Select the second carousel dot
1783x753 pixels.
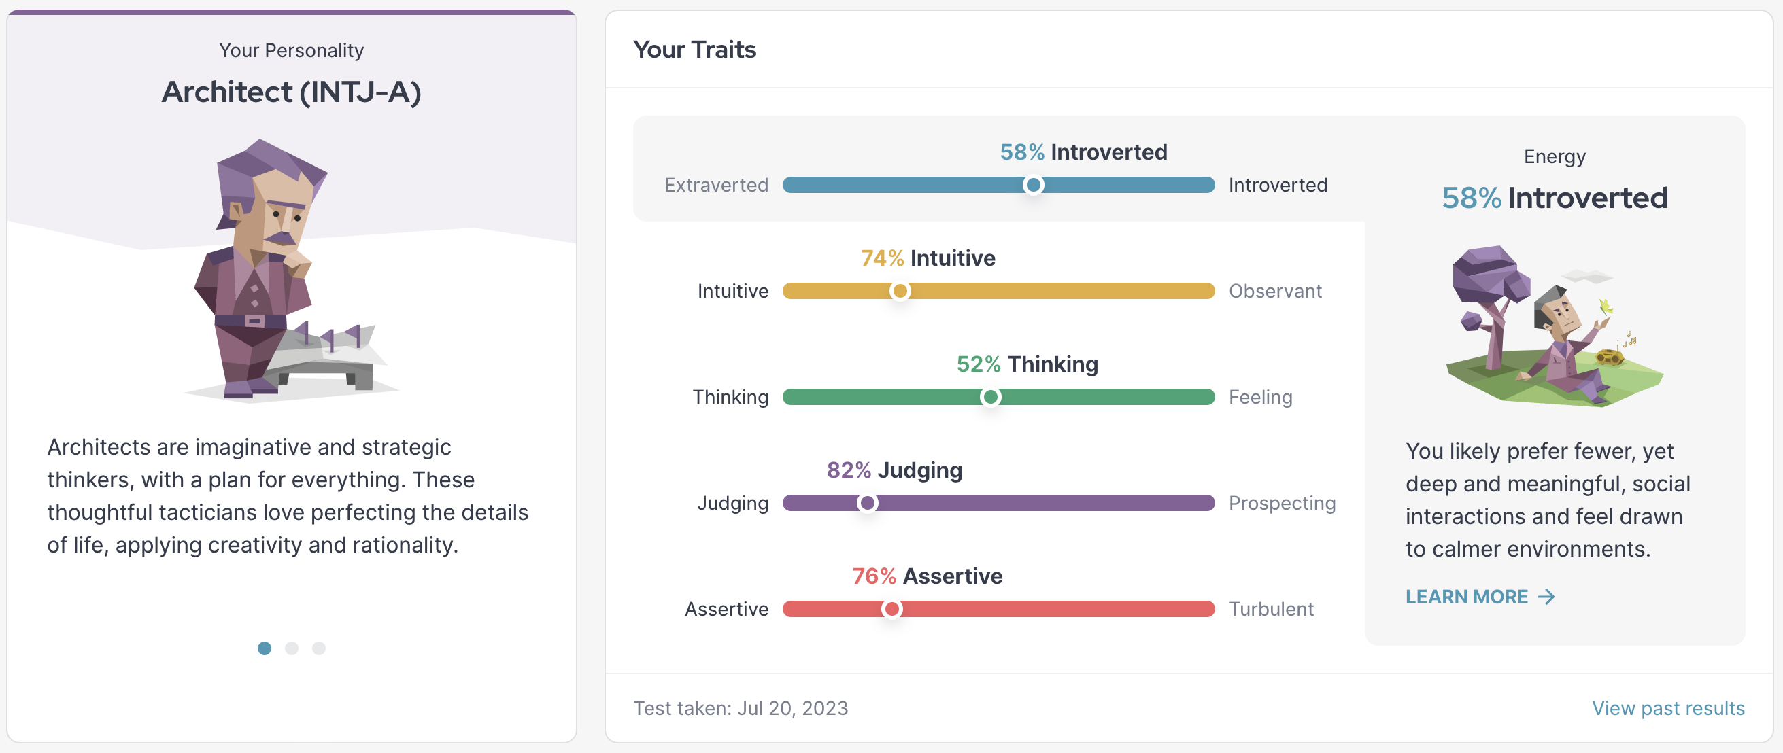(x=292, y=648)
